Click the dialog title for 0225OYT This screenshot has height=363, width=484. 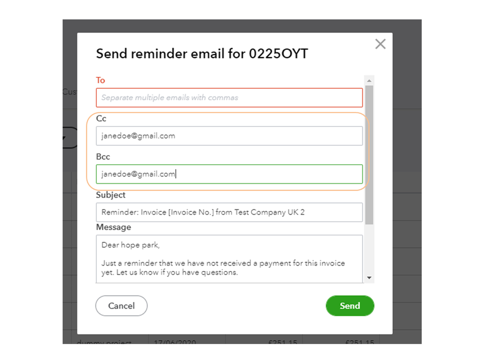coord(202,53)
